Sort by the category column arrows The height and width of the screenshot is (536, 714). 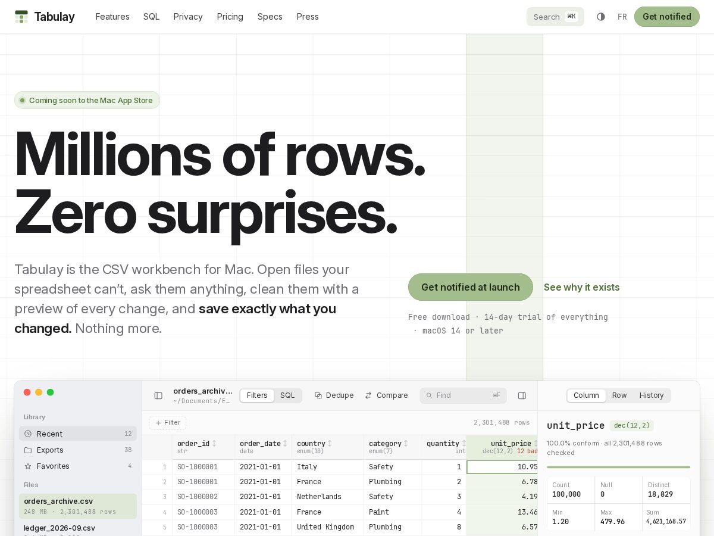[406, 444]
